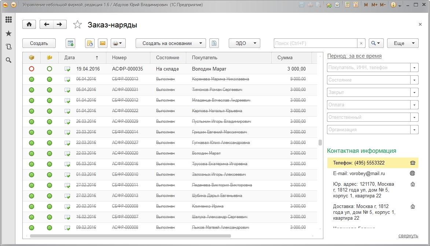
Task: Go to the Home page
Action: point(29,24)
